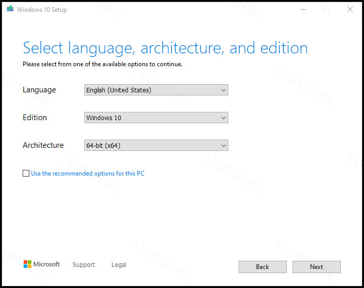The height and width of the screenshot is (288, 364).
Task: Click the 'Edition' field label
Action: coord(35,118)
